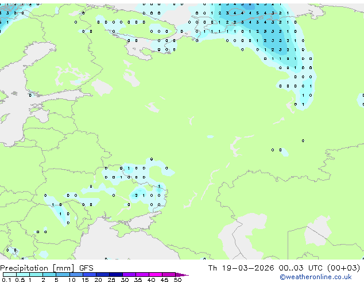Image resolution: width=364 pixels, height=282 pixels.
Task: Select the 5–10 mm legend color swatch
Action: (63, 275)
